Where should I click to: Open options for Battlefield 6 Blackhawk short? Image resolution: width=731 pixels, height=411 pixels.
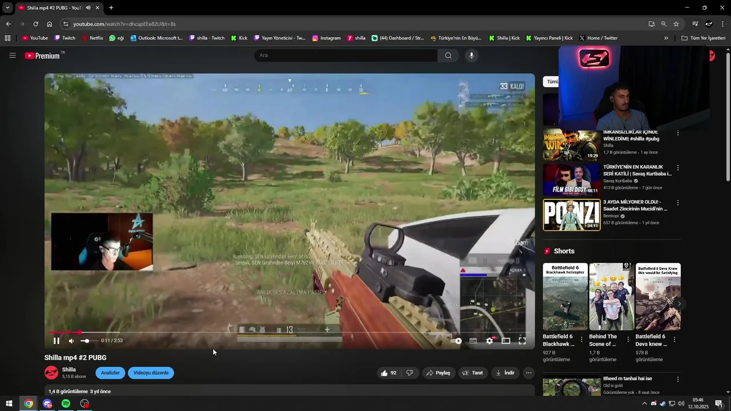tap(582, 340)
